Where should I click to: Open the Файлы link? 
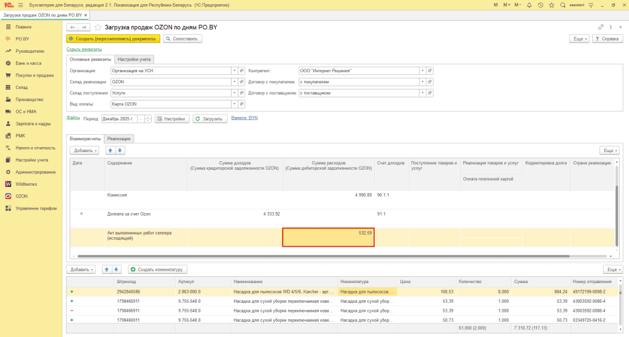coord(73,118)
